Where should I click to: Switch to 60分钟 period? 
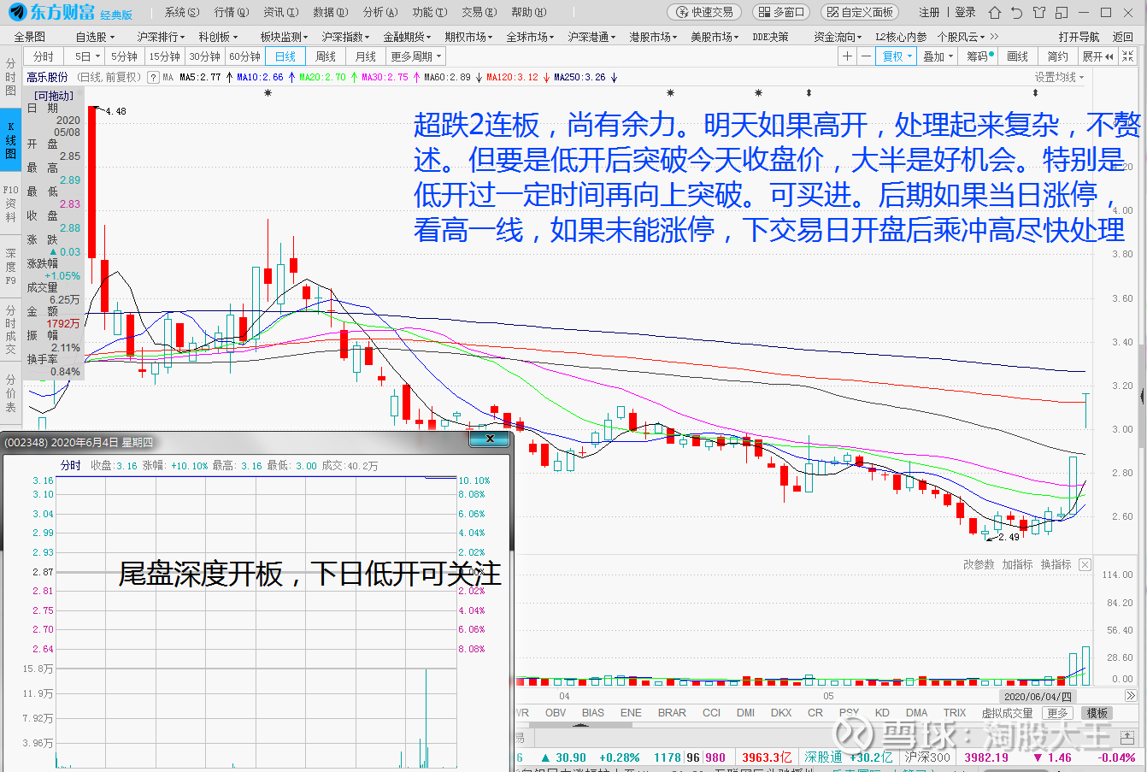tap(245, 56)
